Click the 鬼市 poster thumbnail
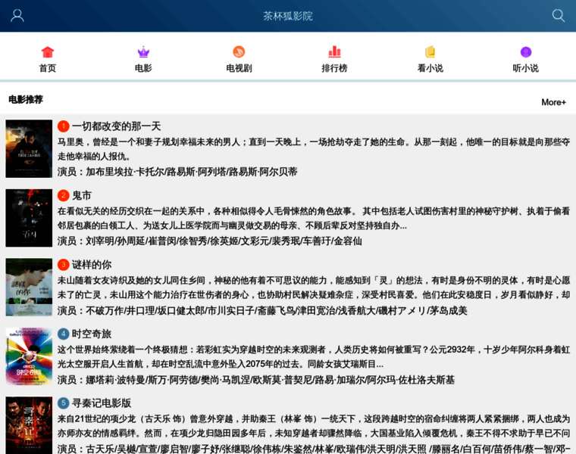 (x=29, y=218)
